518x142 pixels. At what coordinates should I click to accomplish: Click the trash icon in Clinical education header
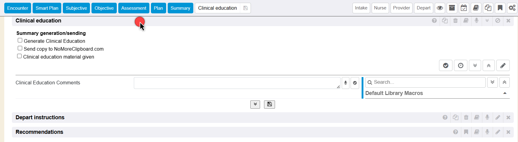pyautogui.click(x=455, y=21)
